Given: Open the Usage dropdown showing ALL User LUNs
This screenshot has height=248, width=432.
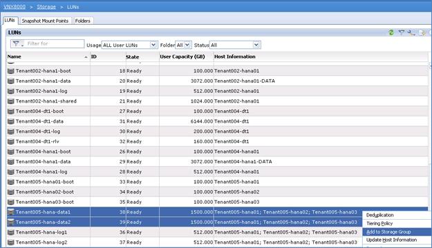Looking at the screenshot, I should pyautogui.click(x=129, y=45).
